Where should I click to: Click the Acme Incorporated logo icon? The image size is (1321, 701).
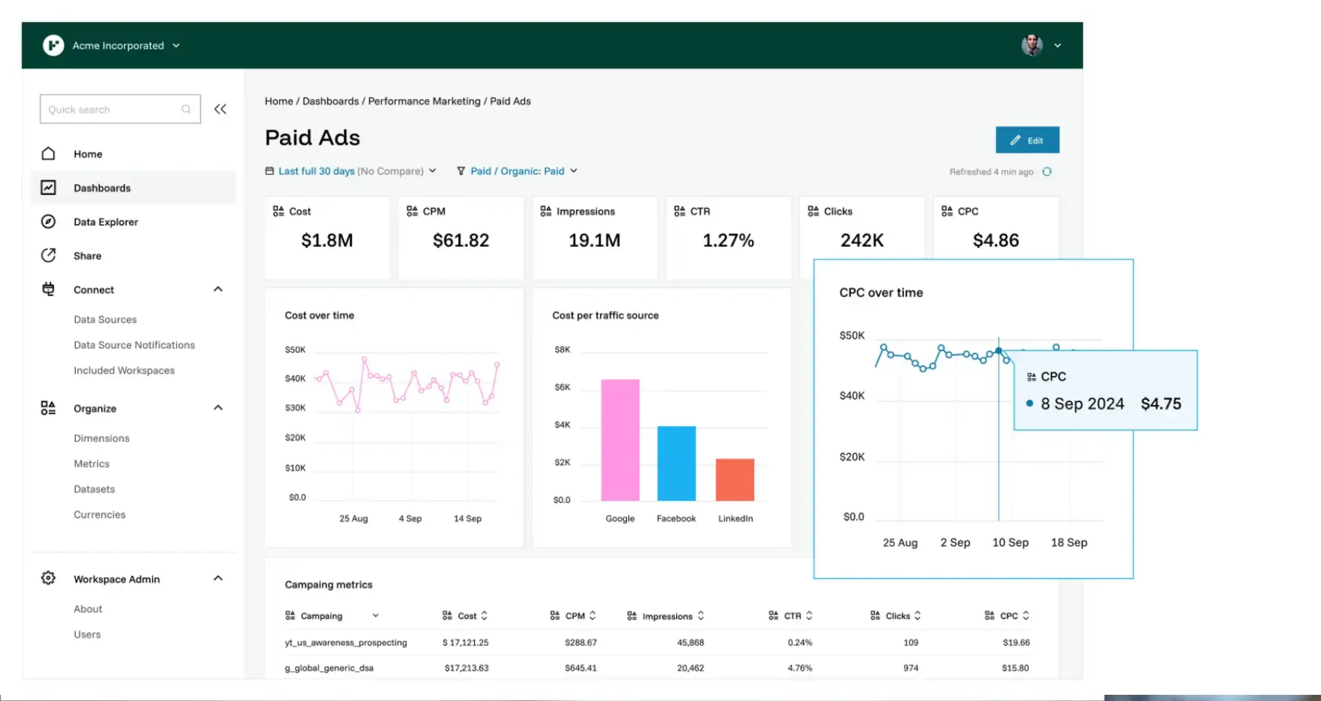[x=53, y=45]
